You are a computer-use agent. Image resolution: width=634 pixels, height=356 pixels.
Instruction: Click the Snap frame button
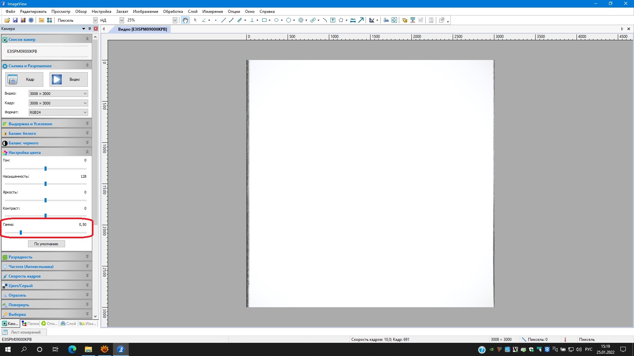(x=24, y=79)
